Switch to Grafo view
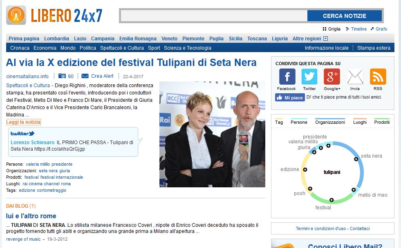 click(379, 29)
